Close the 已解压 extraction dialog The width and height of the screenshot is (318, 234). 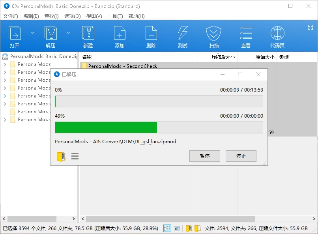click(x=258, y=74)
